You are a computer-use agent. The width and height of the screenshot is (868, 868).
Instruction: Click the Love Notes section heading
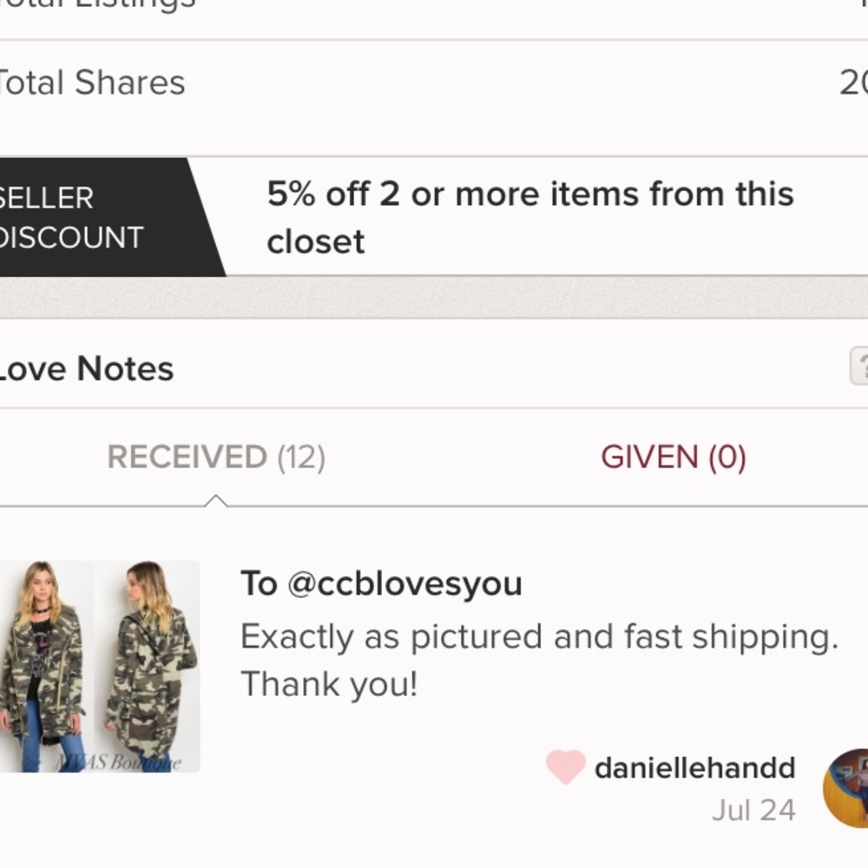[87, 369]
